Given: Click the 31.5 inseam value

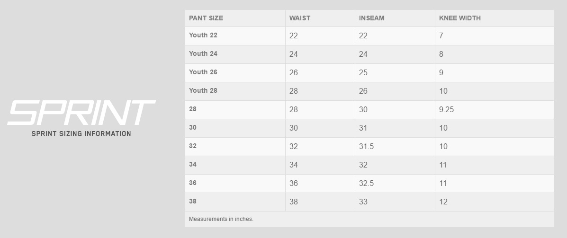Looking at the screenshot, I should click(x=367, y=147).
